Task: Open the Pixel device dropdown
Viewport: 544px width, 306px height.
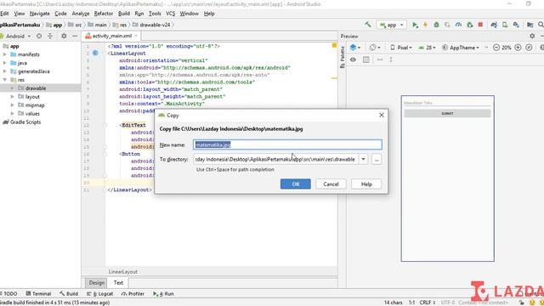Action: tap(400, 48)
